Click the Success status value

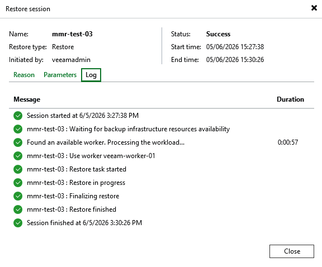[x=218, y=34]
